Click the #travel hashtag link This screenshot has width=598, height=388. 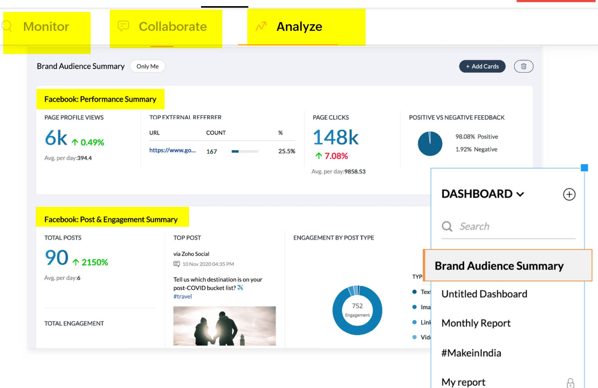[182, 296]
